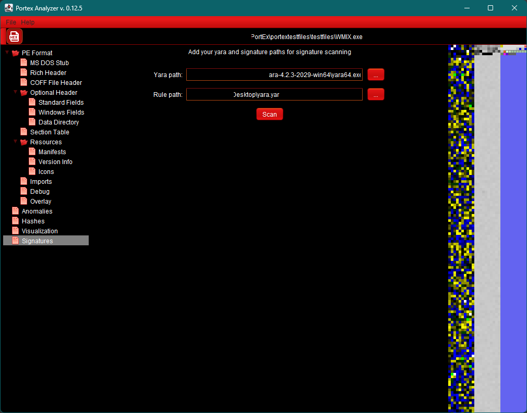Focus the Yara path input field

274,74
